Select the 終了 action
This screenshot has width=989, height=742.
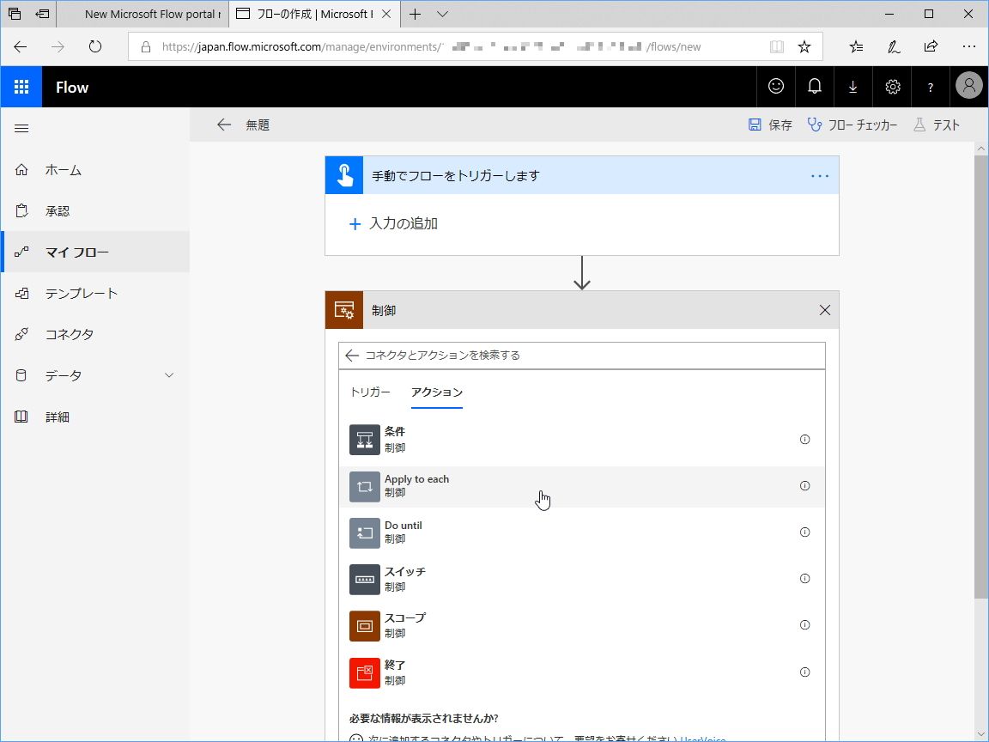pyautogui.click(x=581, y=672)
